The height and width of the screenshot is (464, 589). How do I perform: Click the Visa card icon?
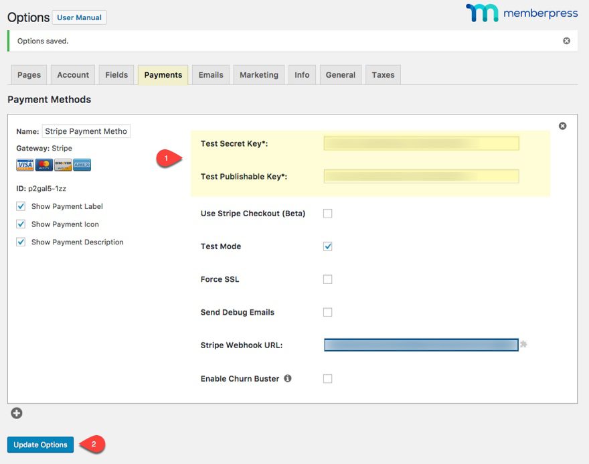click(24, 164)
